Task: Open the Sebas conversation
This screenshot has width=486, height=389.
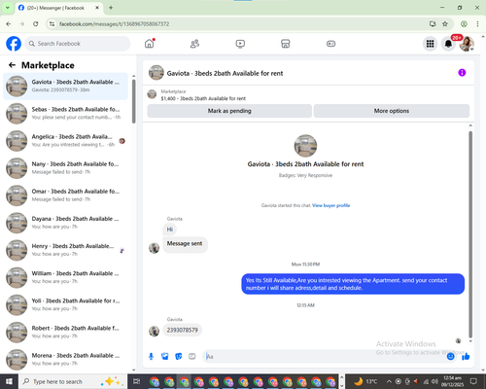Action: (65, 113)
